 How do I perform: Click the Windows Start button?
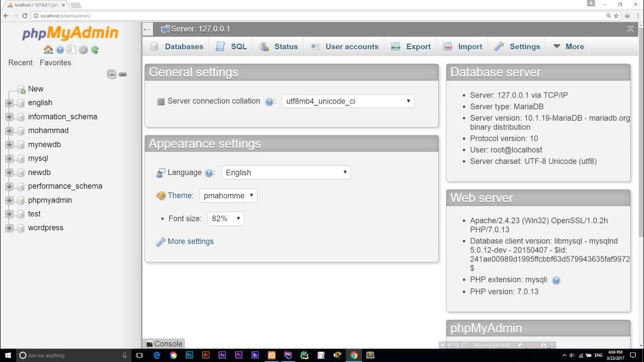pyautogui.click(x=7, y=355)
